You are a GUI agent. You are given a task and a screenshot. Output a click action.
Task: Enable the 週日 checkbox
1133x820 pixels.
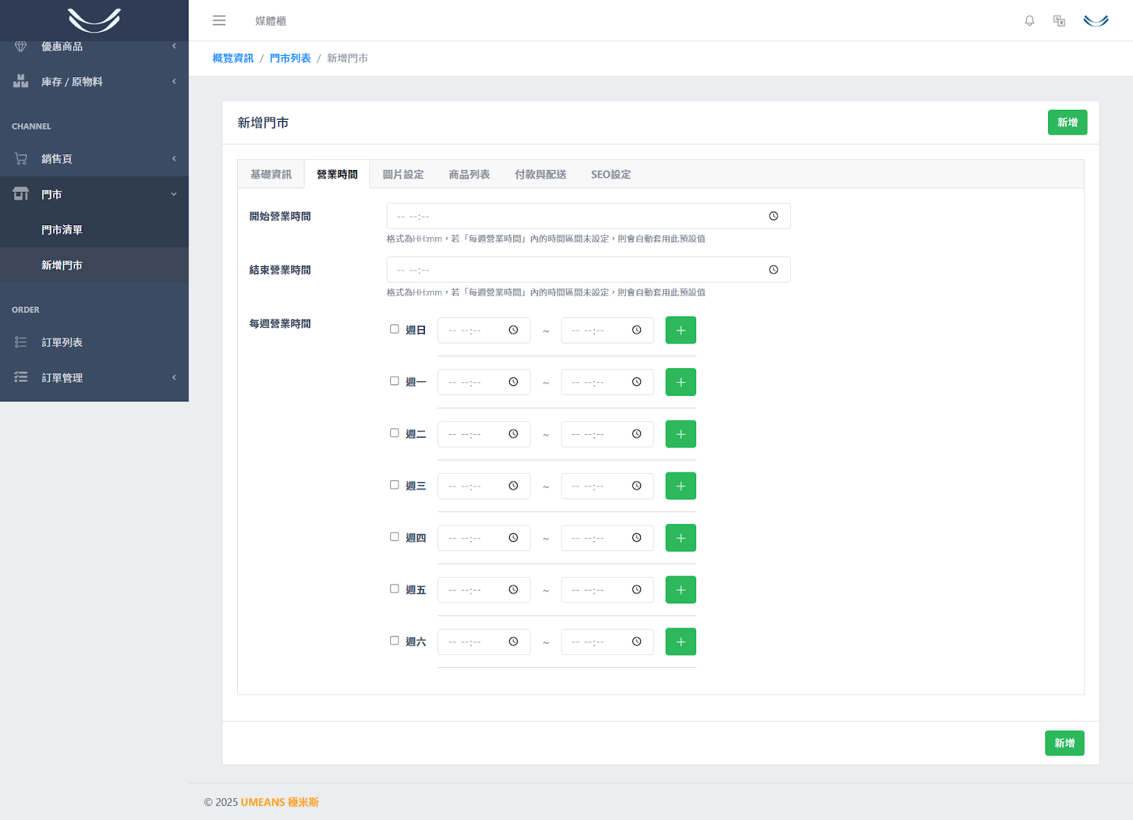(x=394, y=329)
